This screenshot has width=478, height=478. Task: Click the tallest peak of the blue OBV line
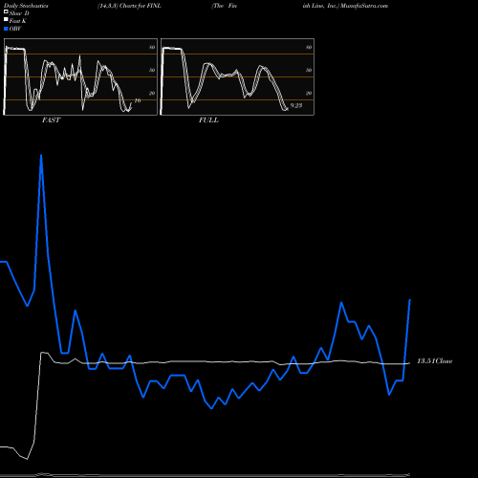point(41,155)
